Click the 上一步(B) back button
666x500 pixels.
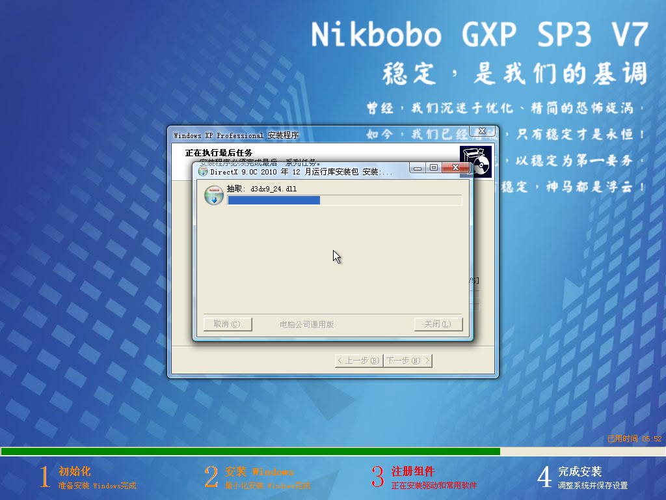pos(359,361)
